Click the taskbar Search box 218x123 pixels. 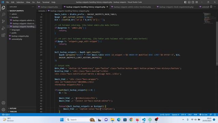81,120
